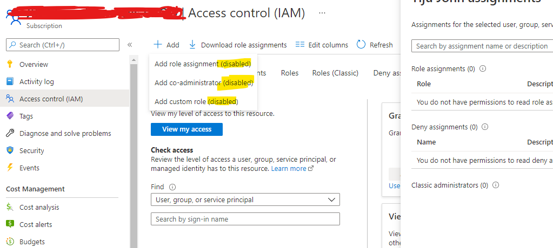The image size is (553, 248).
Task: Collapse the sidebar with double chevron
Action: pos(130,45)
